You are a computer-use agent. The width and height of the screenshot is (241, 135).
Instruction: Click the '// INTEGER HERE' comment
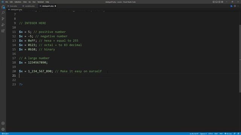[x=32, y=23]
